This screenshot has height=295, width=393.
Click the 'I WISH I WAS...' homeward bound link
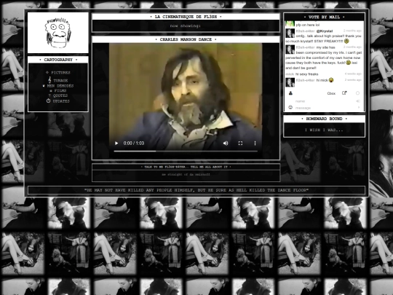[324, 130]
